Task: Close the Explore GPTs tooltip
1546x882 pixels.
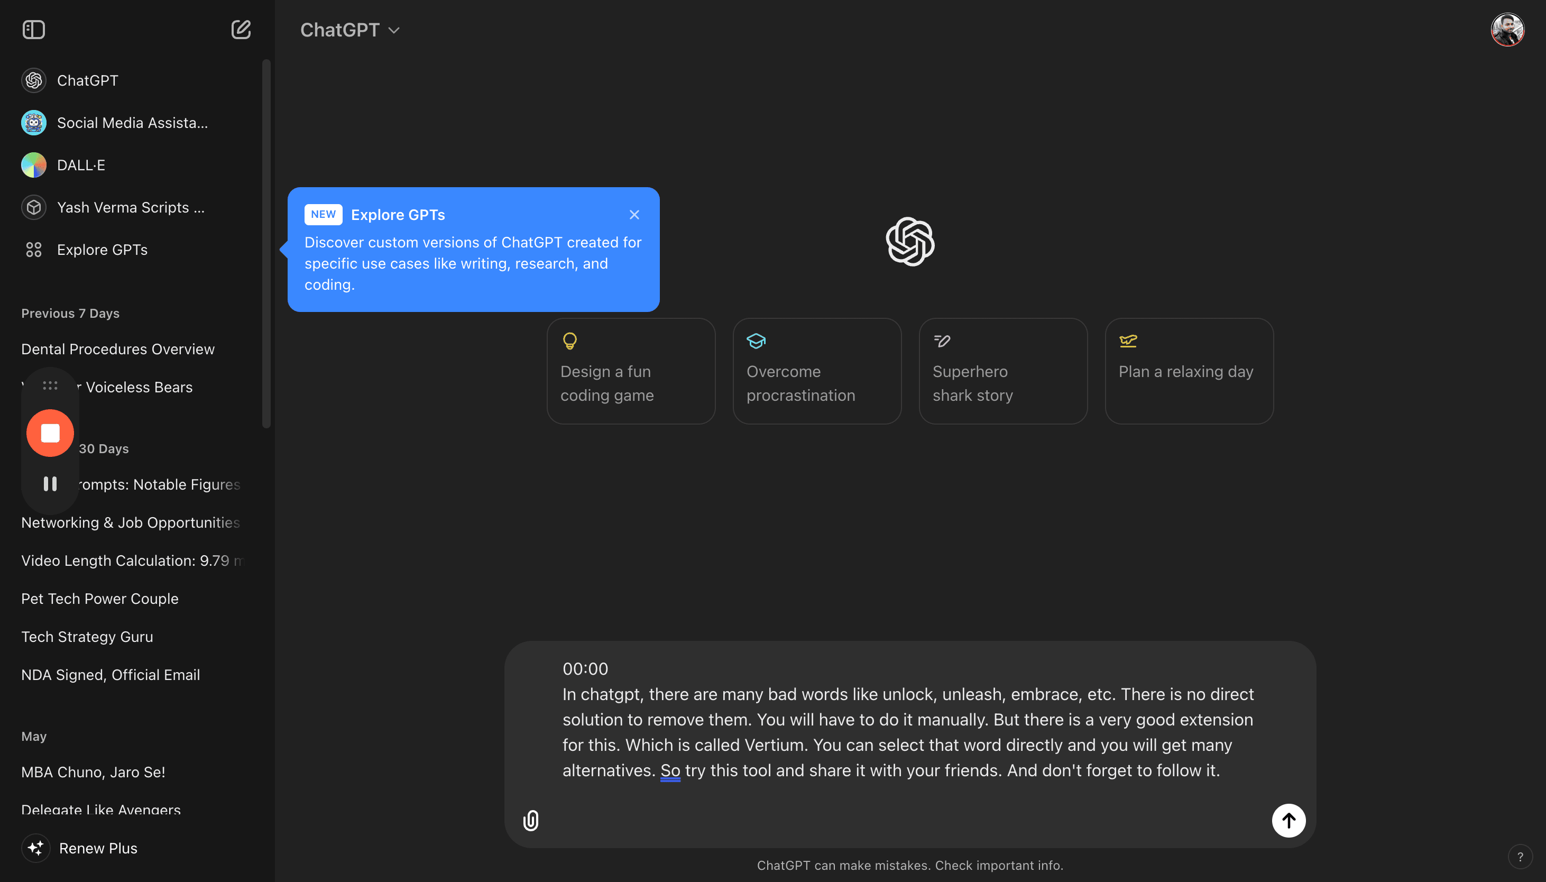Action: pos(634,215)
